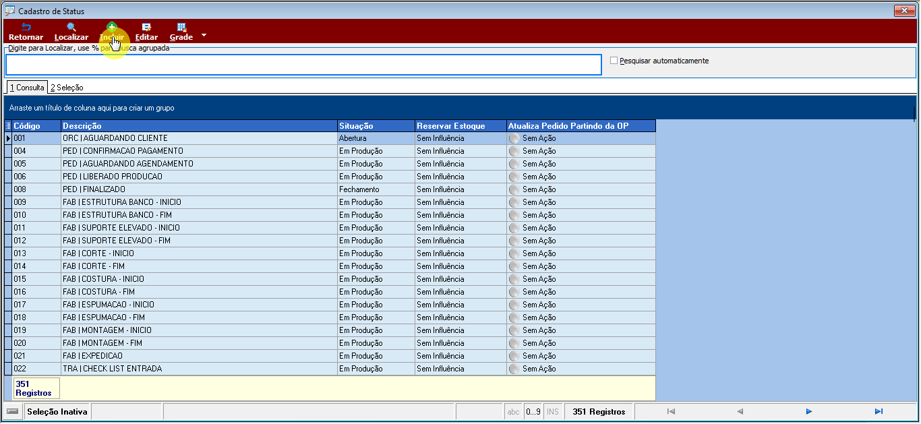Select row TRA | CHECK LIST ENTRADA
The image size is (921, 424).
pos(330,369)
